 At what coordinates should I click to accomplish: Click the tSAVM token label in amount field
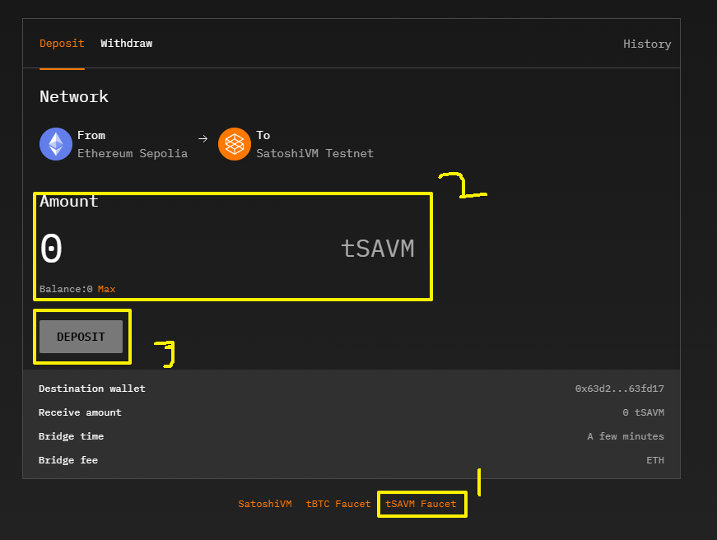coord(378,249)
